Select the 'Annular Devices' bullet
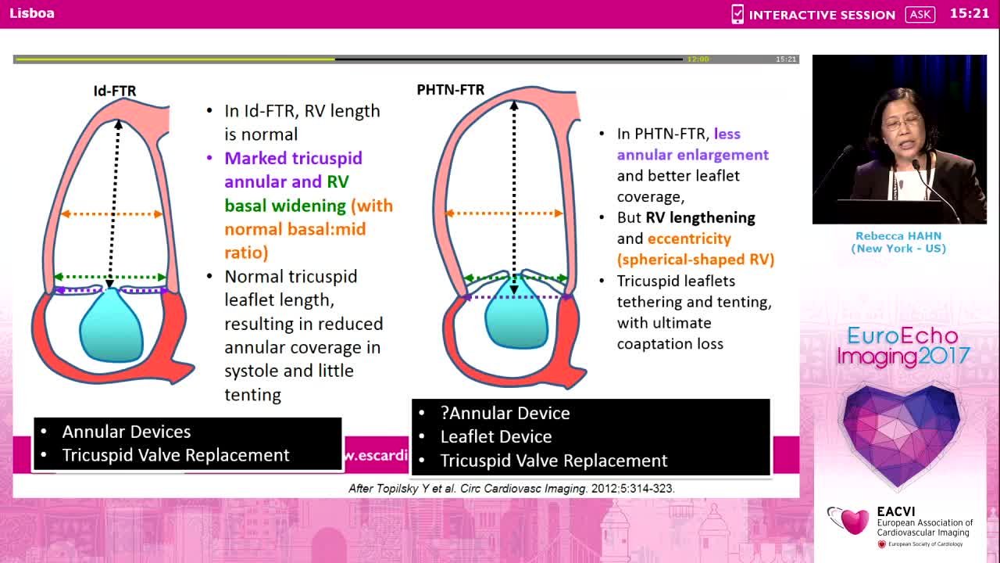1000x563 pixels. [127, 432]
